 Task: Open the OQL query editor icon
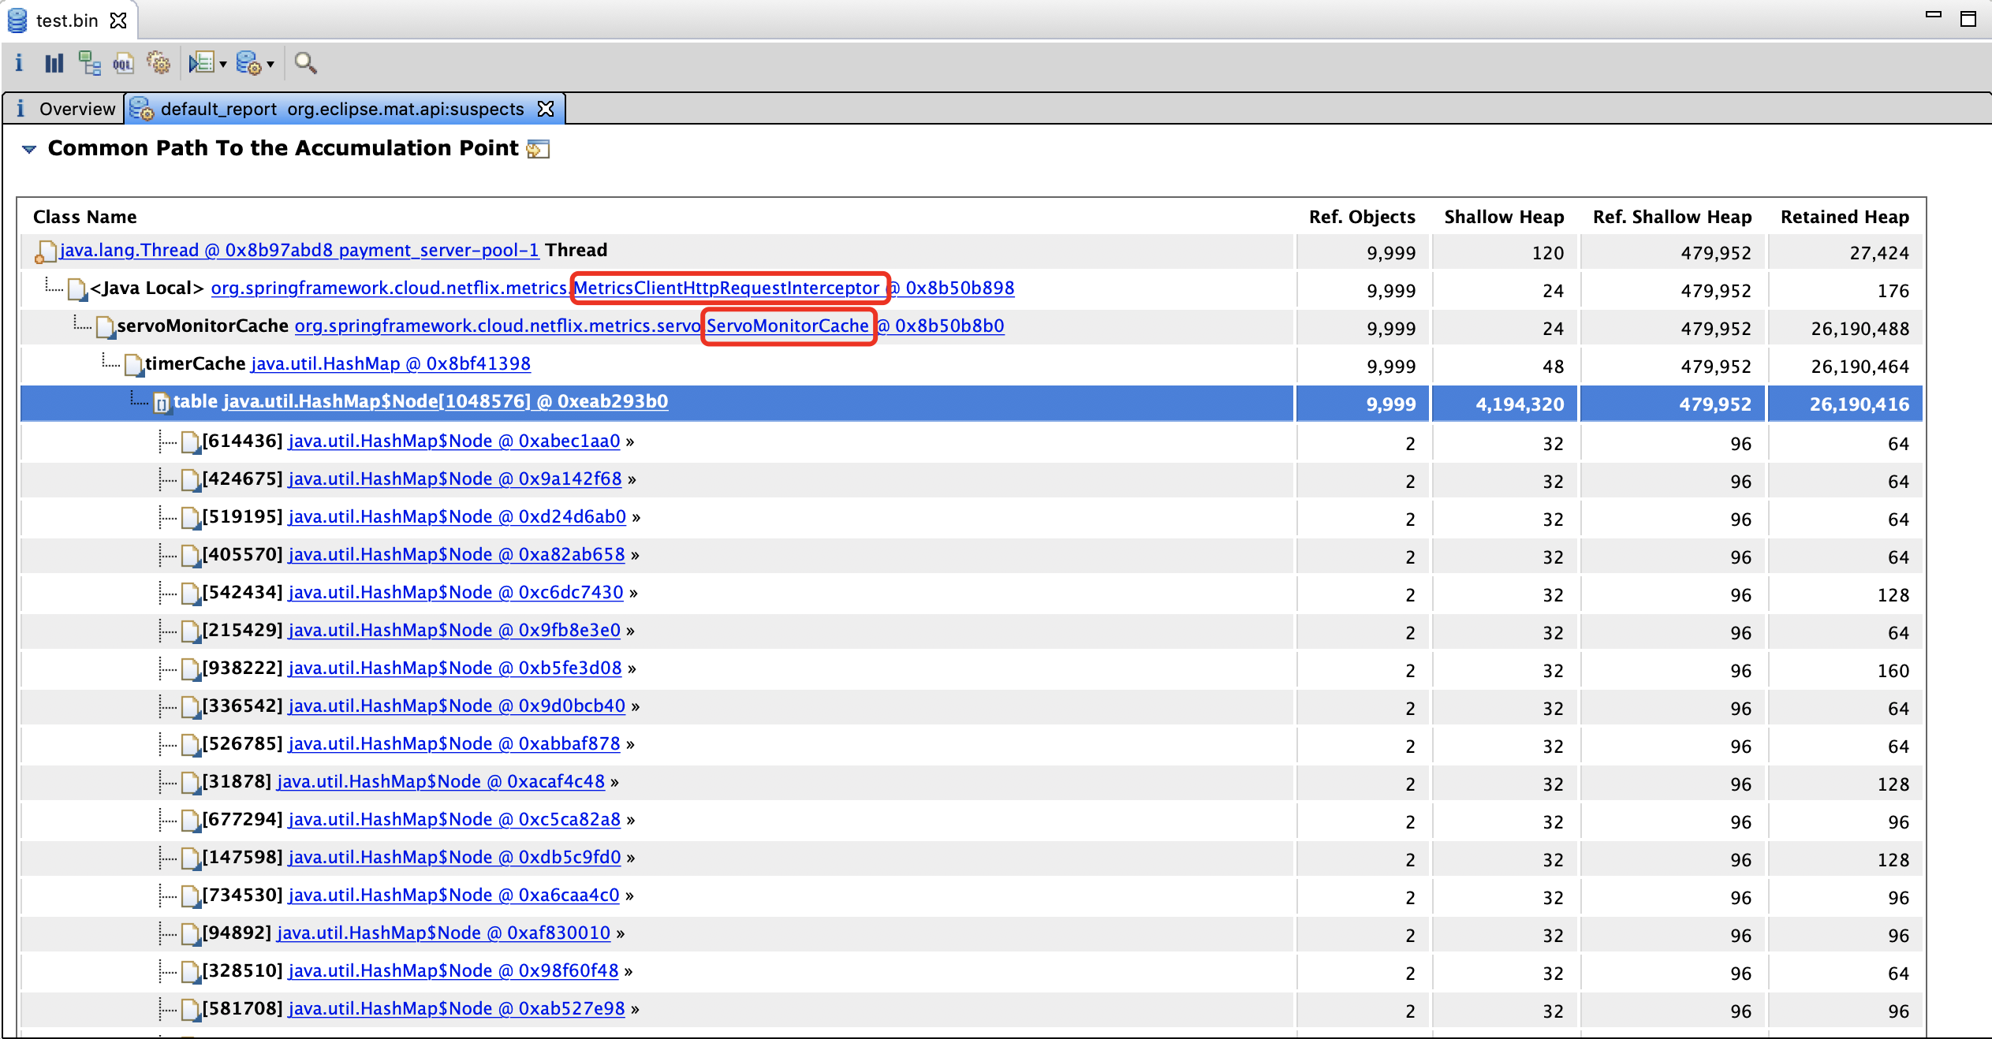(123, 63)
